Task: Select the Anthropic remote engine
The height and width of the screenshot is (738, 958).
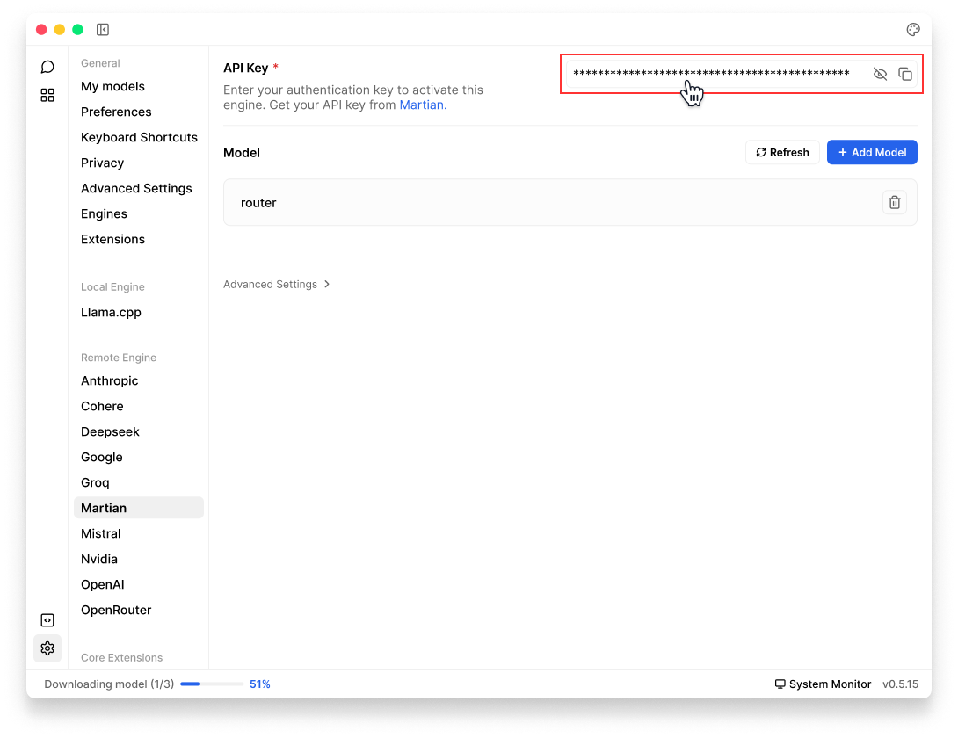Action: tap(110, 380)
